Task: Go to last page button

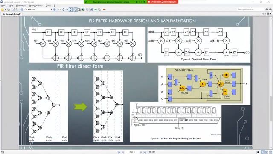Action: pos(145,152)
